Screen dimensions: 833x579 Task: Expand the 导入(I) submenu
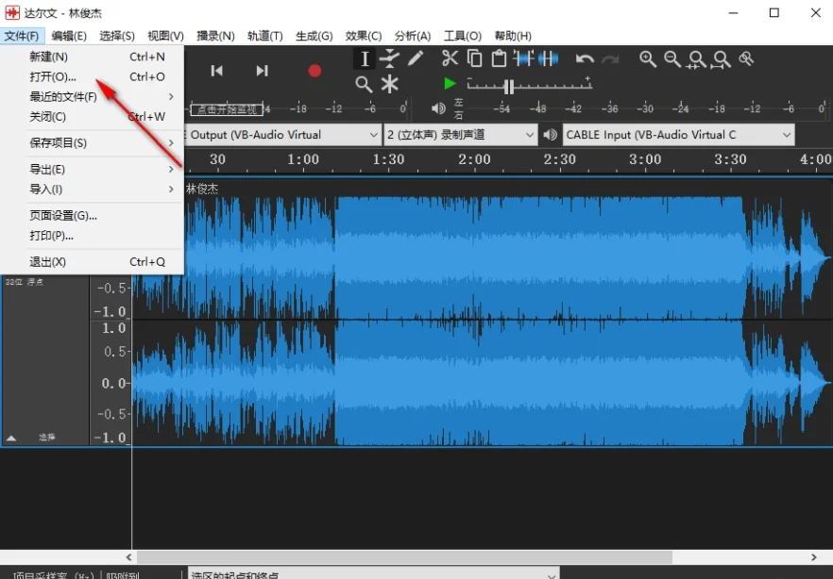[x=93, y=190]
